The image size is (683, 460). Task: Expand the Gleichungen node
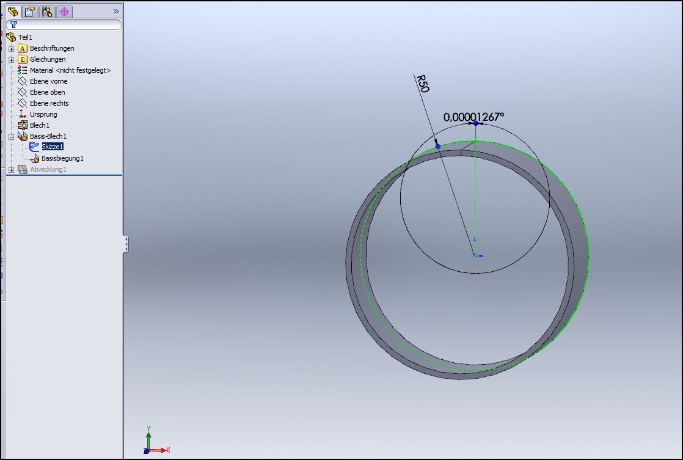[x=12, y=60]
